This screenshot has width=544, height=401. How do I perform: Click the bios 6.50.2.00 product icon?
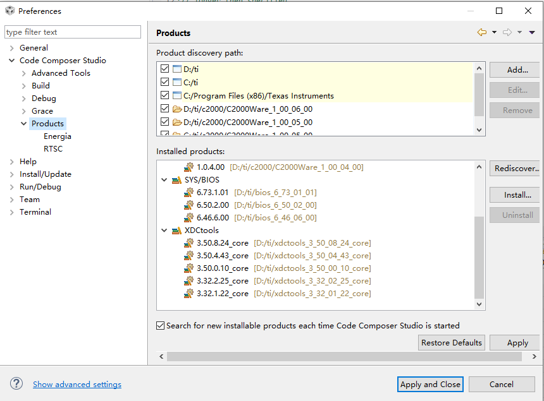[189, 205]
